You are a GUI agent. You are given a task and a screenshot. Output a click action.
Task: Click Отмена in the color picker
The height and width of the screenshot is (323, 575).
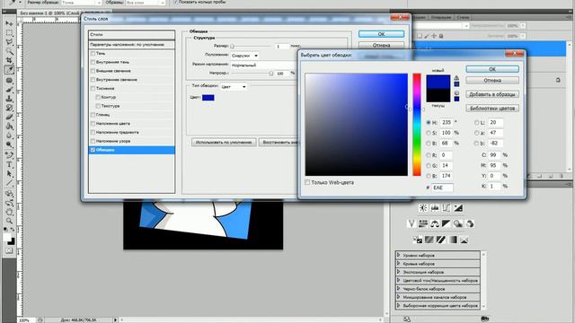tap(492, 80)
